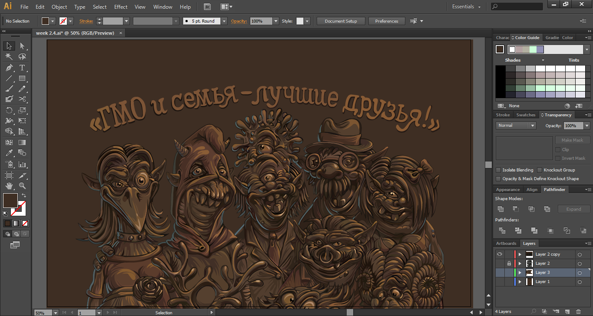593x316 pixels.
Task: Switch to the Artboards tab
Action: (x=506, y=244)
